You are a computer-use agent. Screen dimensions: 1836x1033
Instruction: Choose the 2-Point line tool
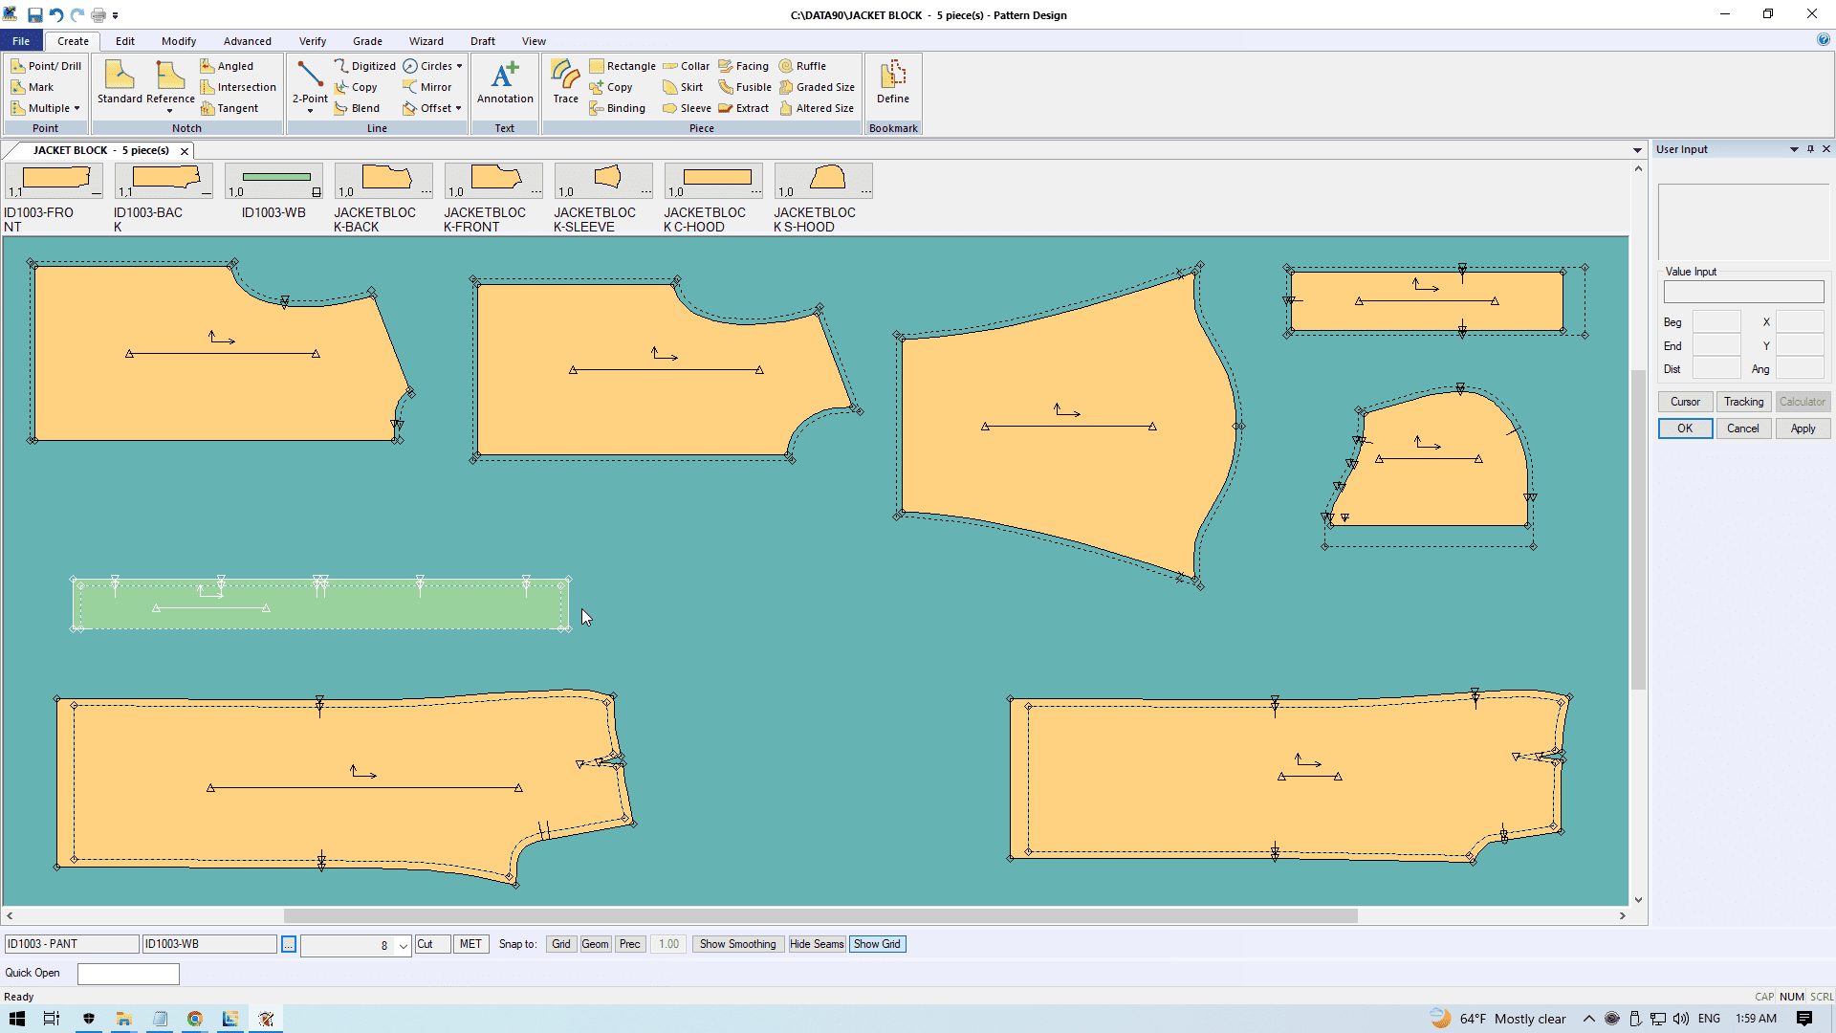coord(310,82)
